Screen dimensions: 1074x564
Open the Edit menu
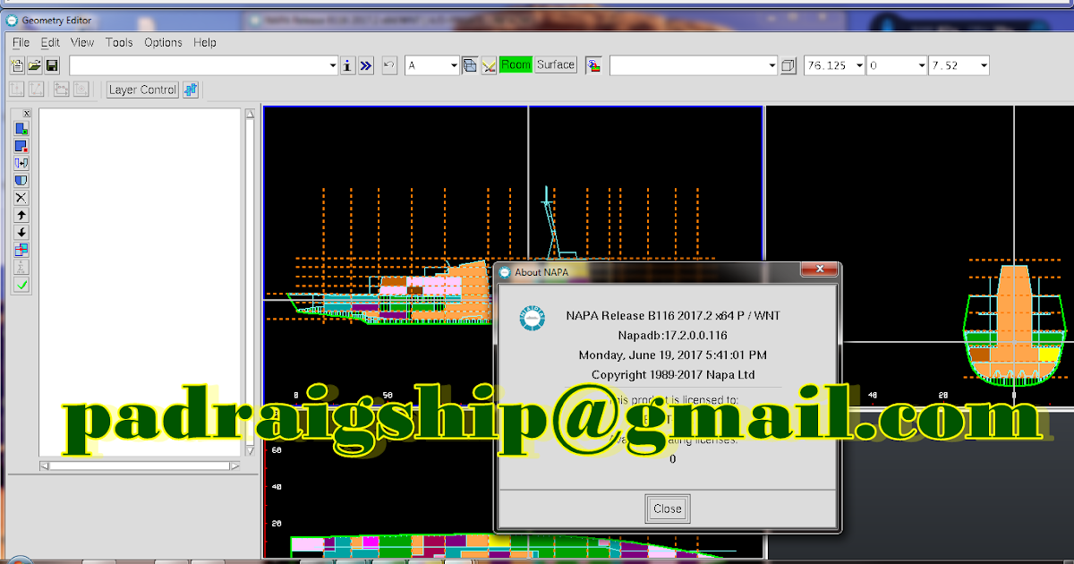point(50,42)
